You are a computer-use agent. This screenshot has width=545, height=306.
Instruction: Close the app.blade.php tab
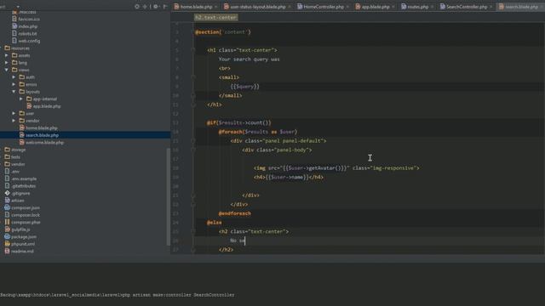(393, 7)
